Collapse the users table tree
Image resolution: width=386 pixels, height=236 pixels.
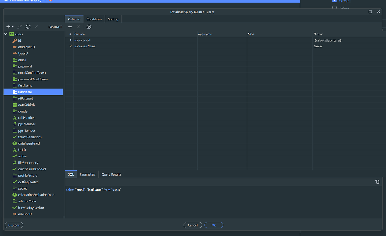click(x=6, y=34)
